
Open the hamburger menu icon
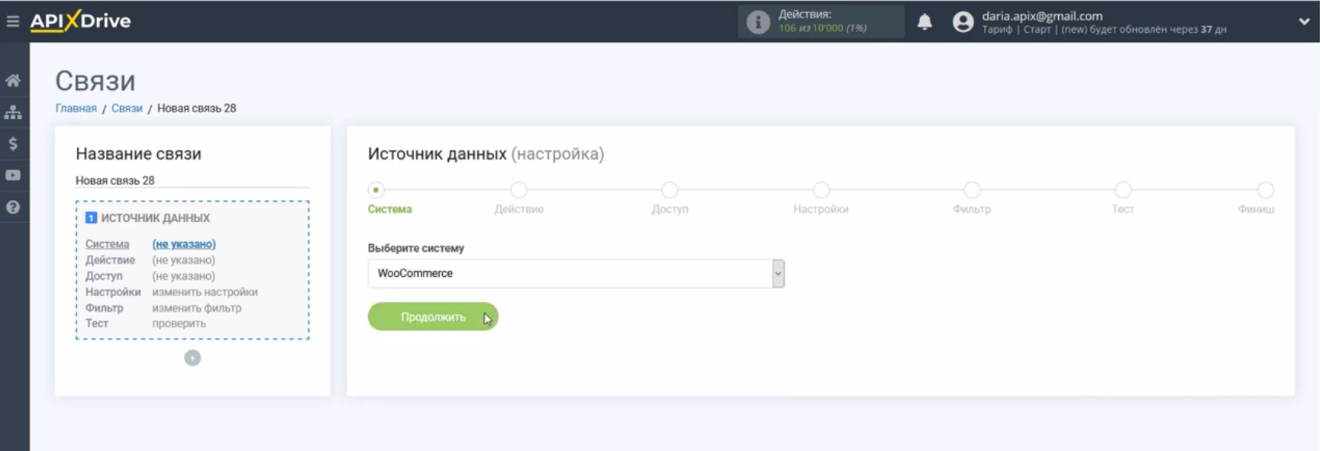point(13,21)
